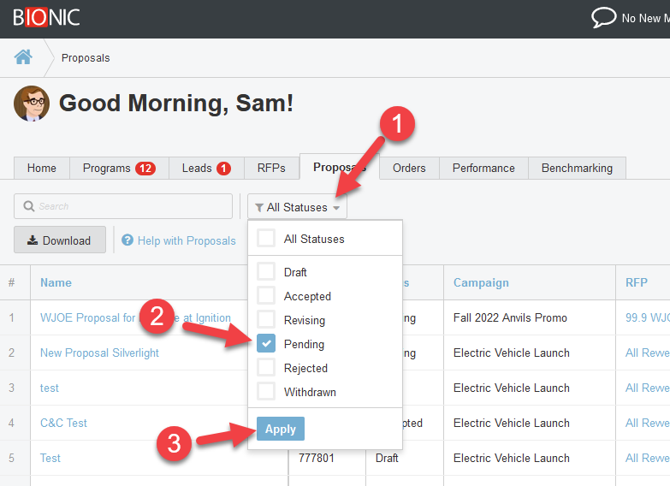Switch to the Benchmarking tab
670x486 pixels.
(x=577, y=168)
